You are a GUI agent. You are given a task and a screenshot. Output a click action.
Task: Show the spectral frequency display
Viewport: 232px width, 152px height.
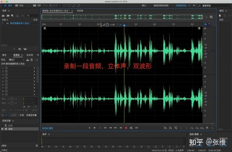point(34,5)
